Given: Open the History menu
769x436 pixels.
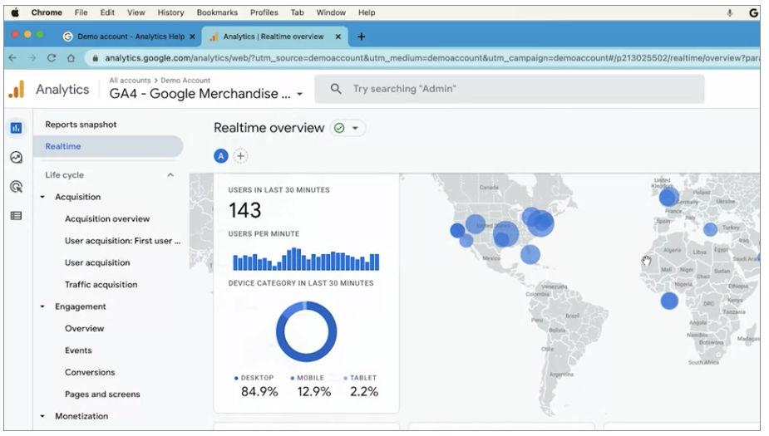Looking at the screenshot, I should pos(170,12).
